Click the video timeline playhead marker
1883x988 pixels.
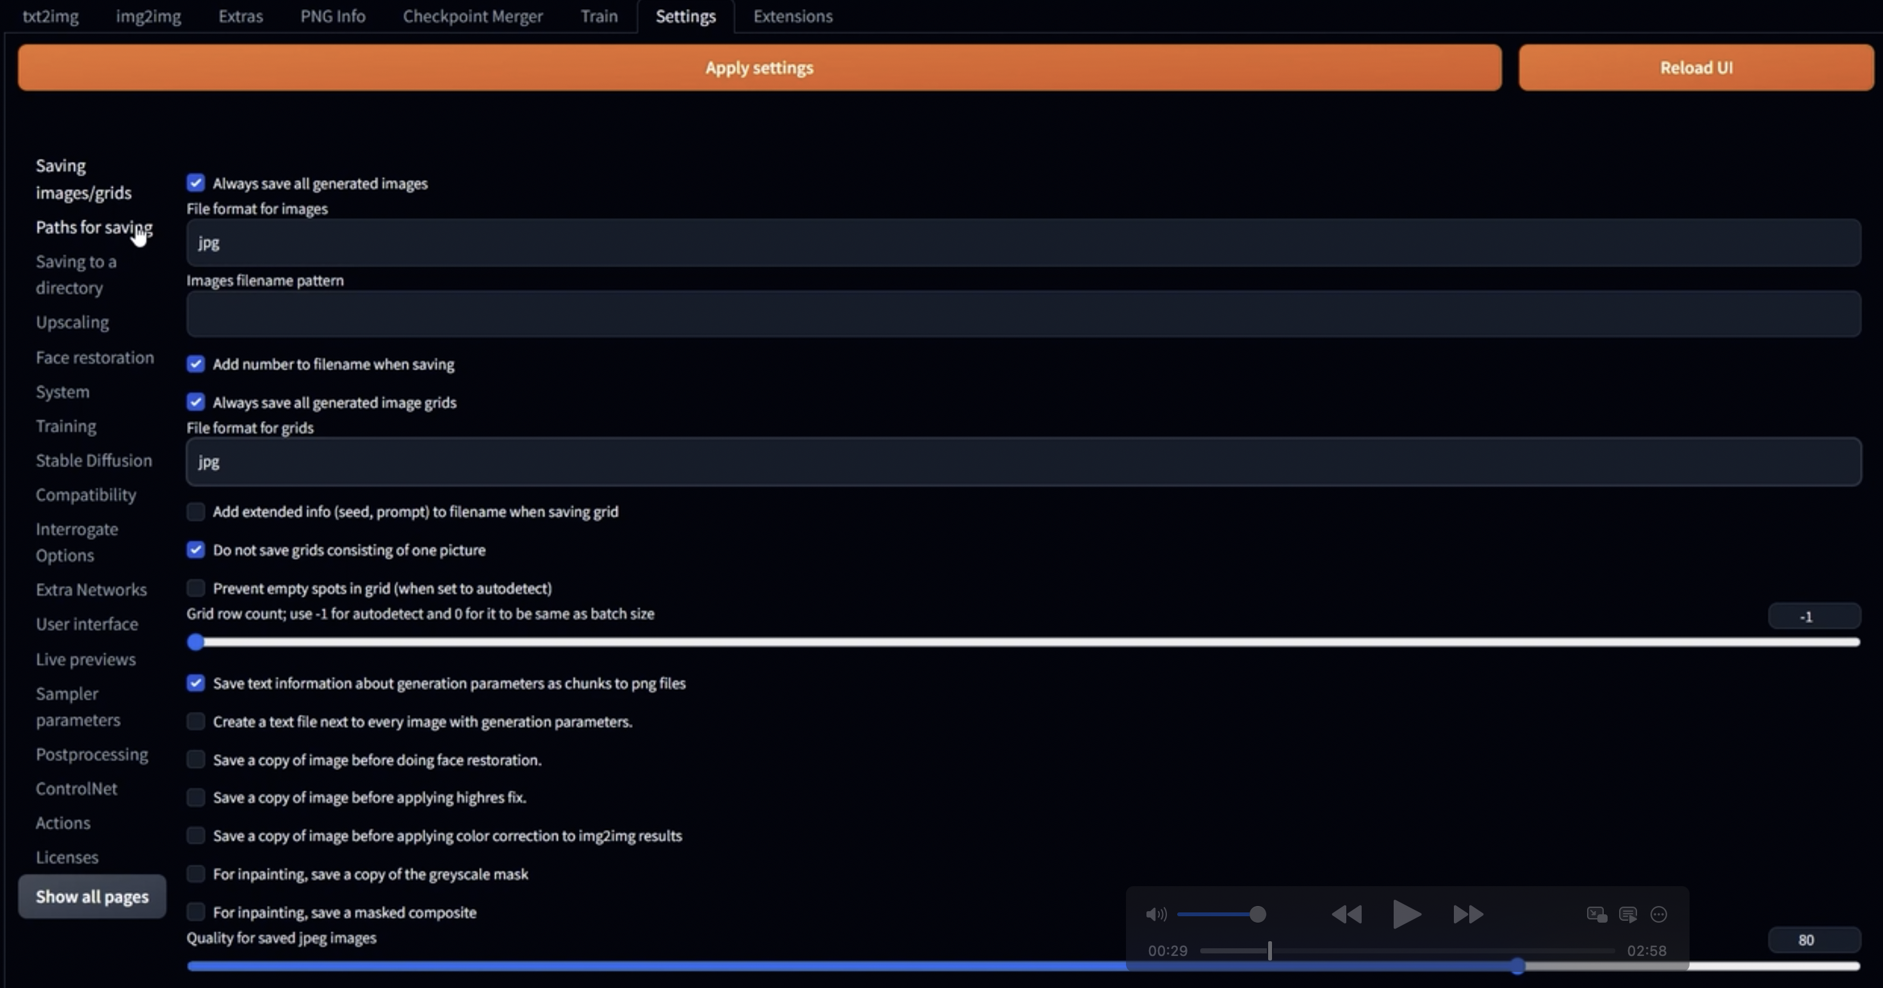(x=1269, y=951)
